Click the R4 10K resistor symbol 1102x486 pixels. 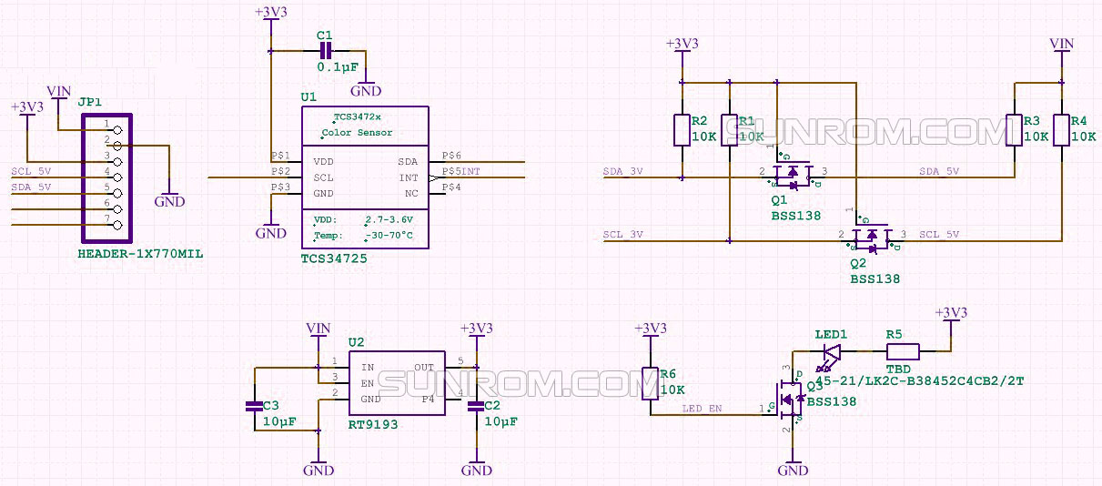1061,130
